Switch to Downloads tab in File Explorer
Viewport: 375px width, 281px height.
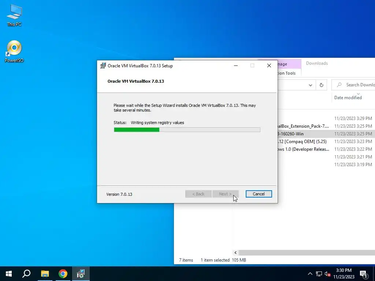click(x=317, y=63)
